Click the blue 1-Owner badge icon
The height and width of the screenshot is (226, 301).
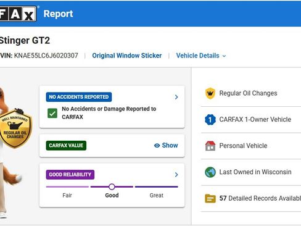click(210, 120)
